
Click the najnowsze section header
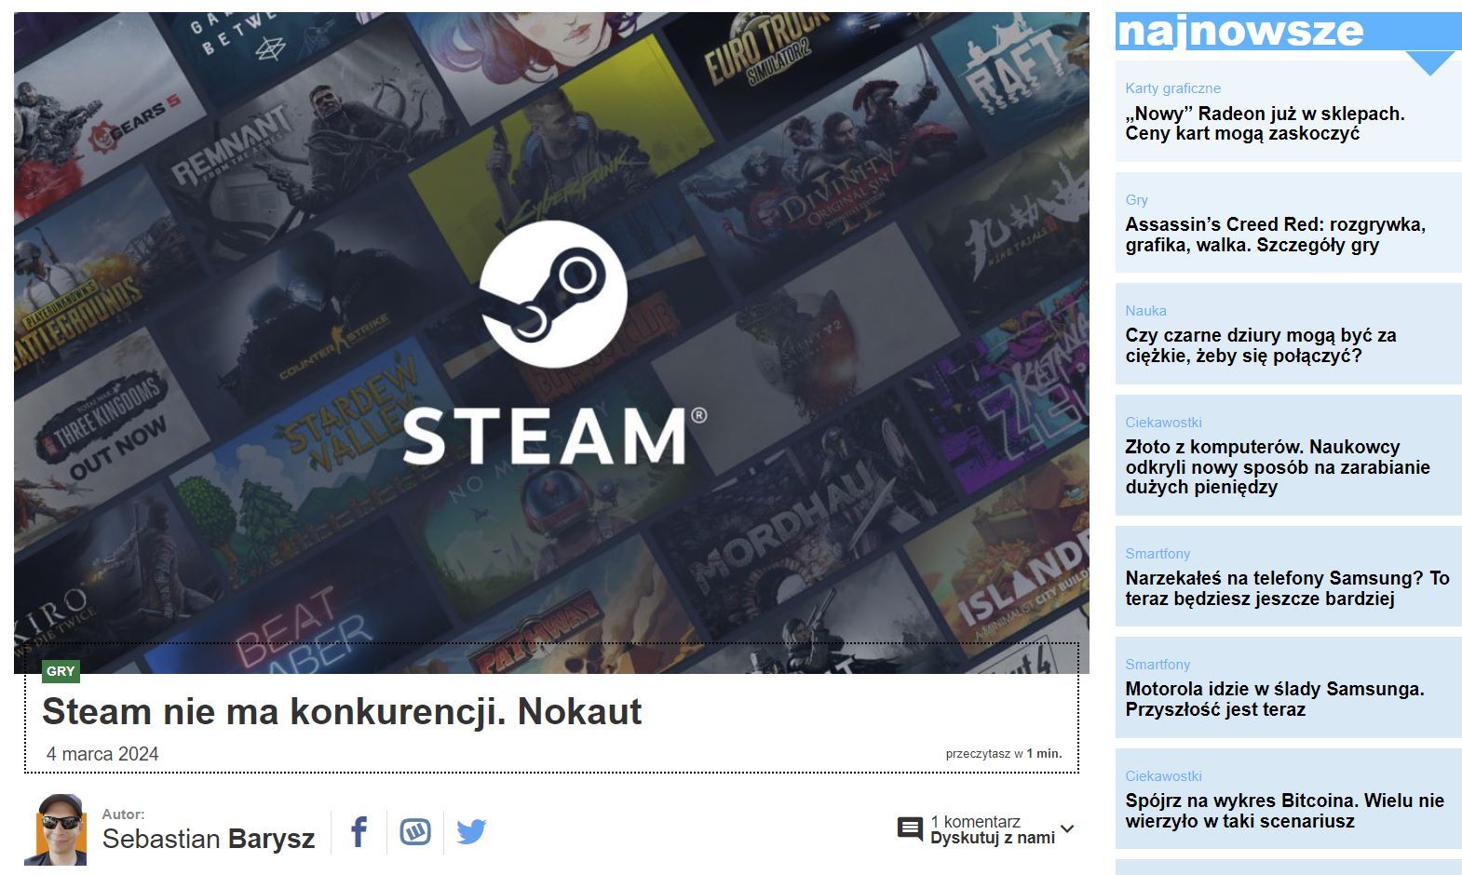point(1289,32)
